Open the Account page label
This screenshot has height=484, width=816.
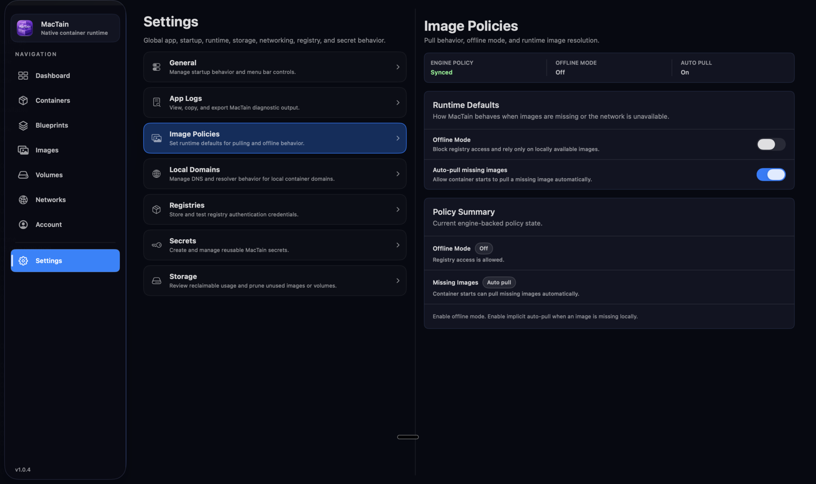click(x=49, y=225)
